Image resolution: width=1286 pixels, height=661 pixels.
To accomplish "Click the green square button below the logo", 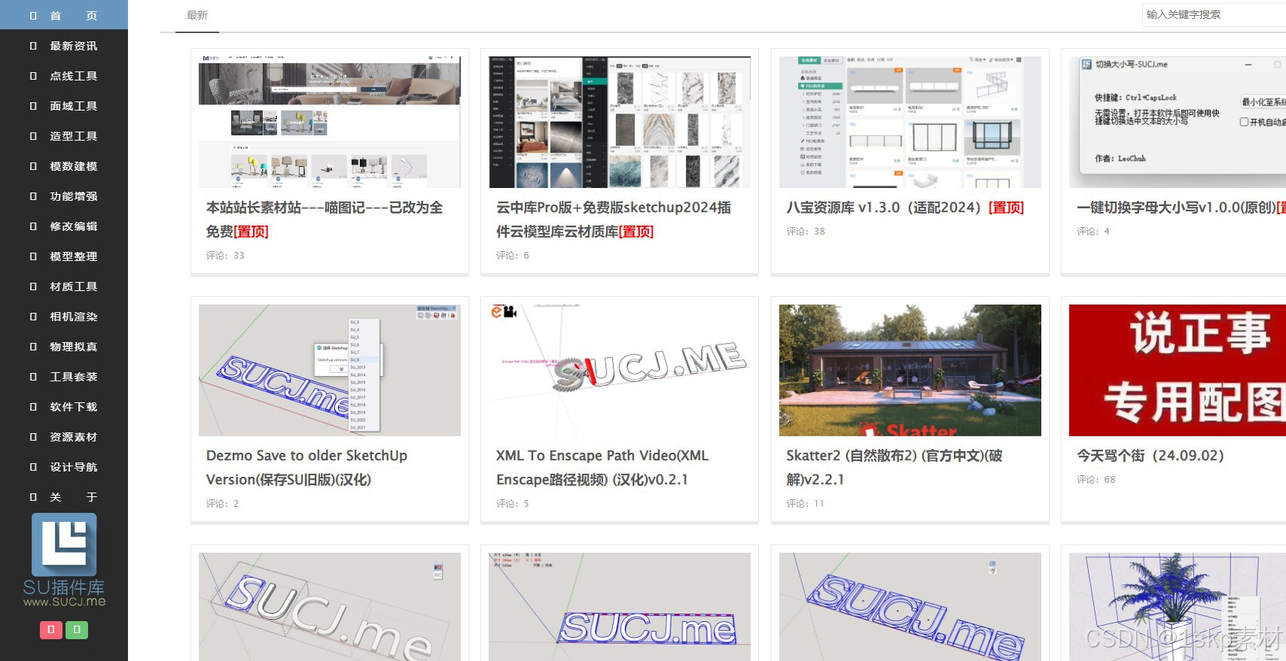I will pos(77,629).
